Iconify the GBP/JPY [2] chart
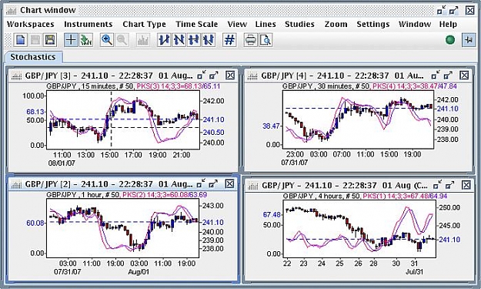Image resolution: width=481 pixels, height=289 pixels. 202,184
